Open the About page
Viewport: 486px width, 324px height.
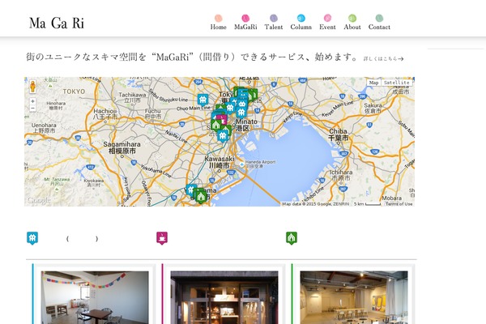[352, 22]
